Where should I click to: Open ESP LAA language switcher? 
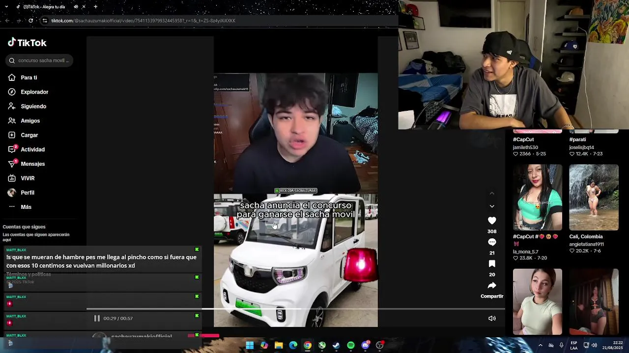coord(574,345)
